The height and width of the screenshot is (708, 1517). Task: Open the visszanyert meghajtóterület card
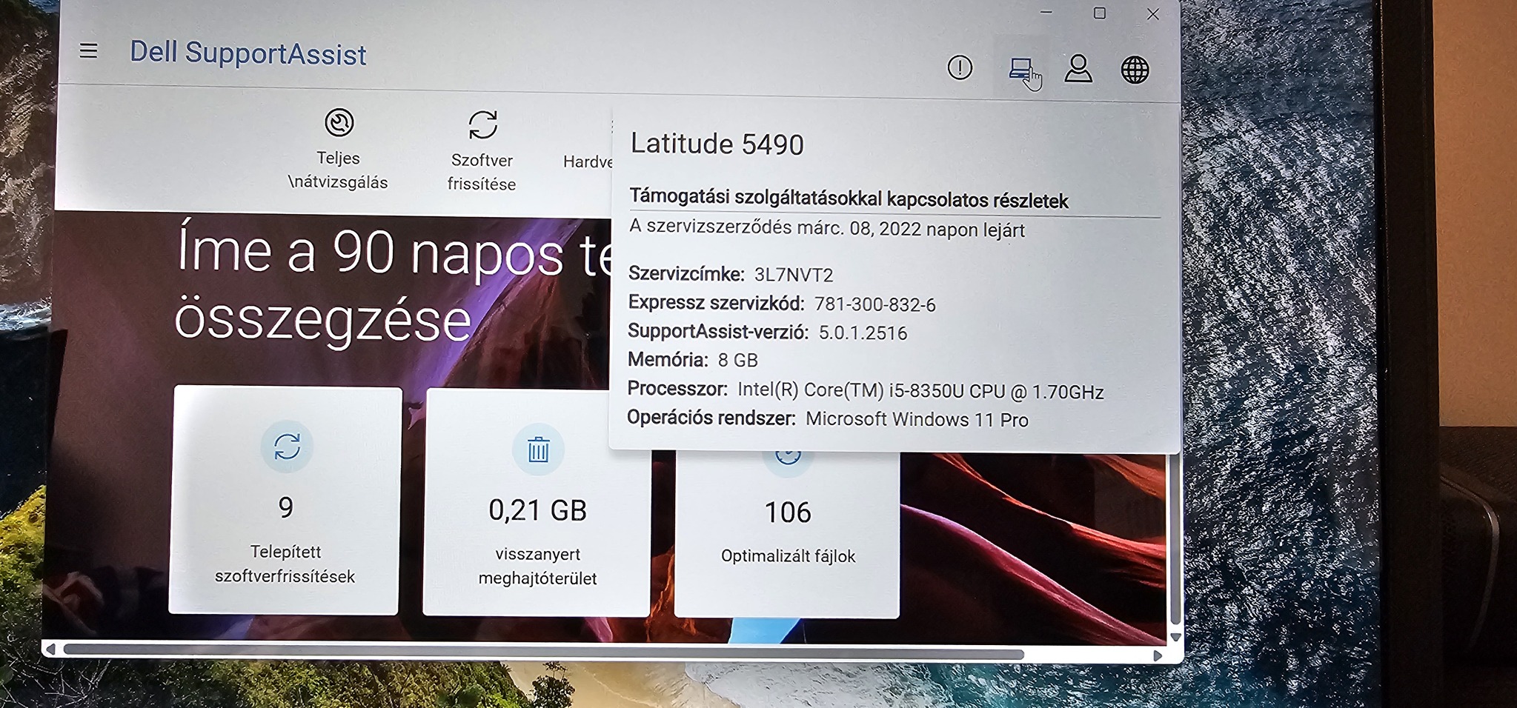coord(537,503)
